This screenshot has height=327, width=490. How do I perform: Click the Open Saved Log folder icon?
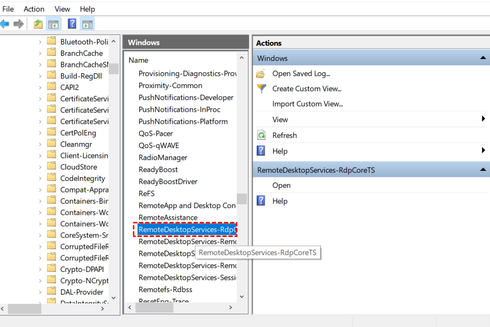tap(261, 74)
